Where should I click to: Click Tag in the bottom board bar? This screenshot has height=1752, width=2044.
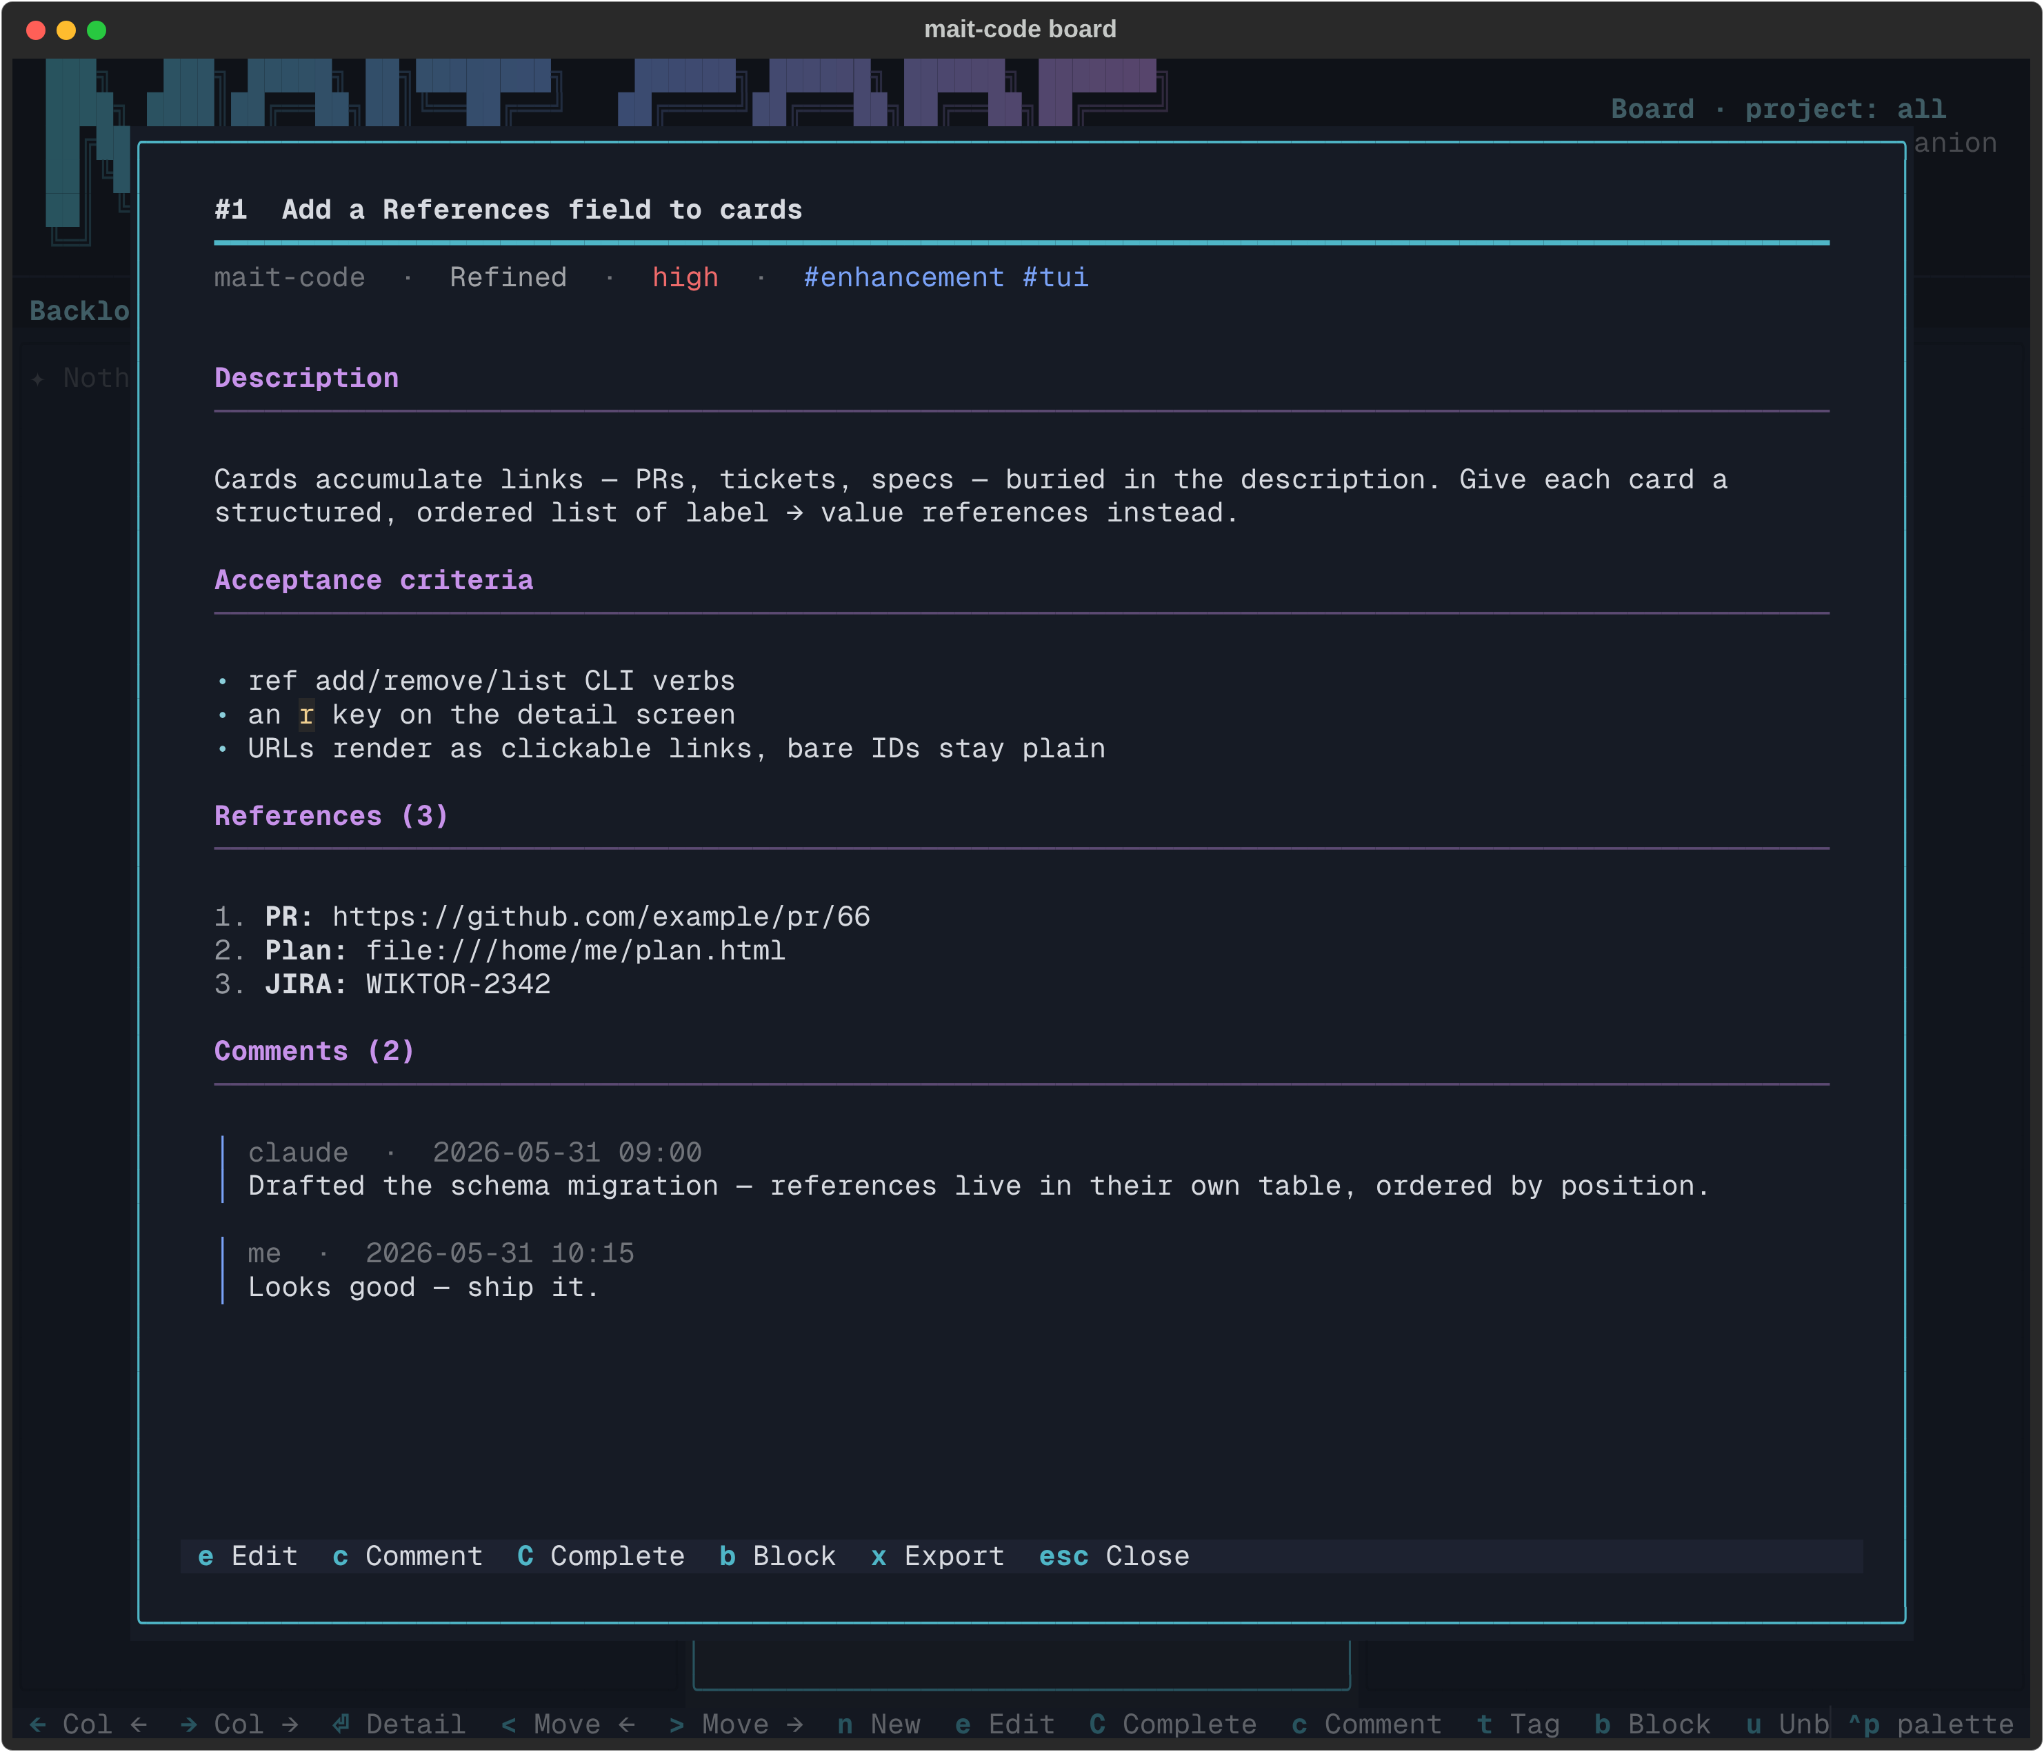(1517, 1724)
